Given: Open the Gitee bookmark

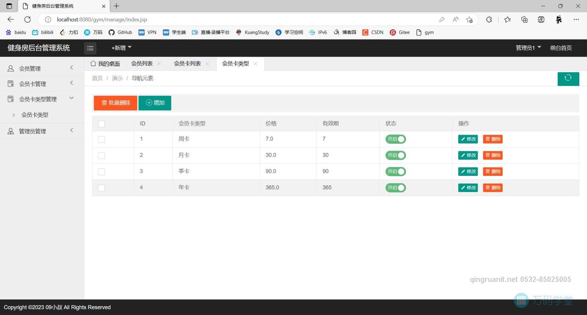Looking at the screenshot, I should pyautogui.click(x=400, y=32).
